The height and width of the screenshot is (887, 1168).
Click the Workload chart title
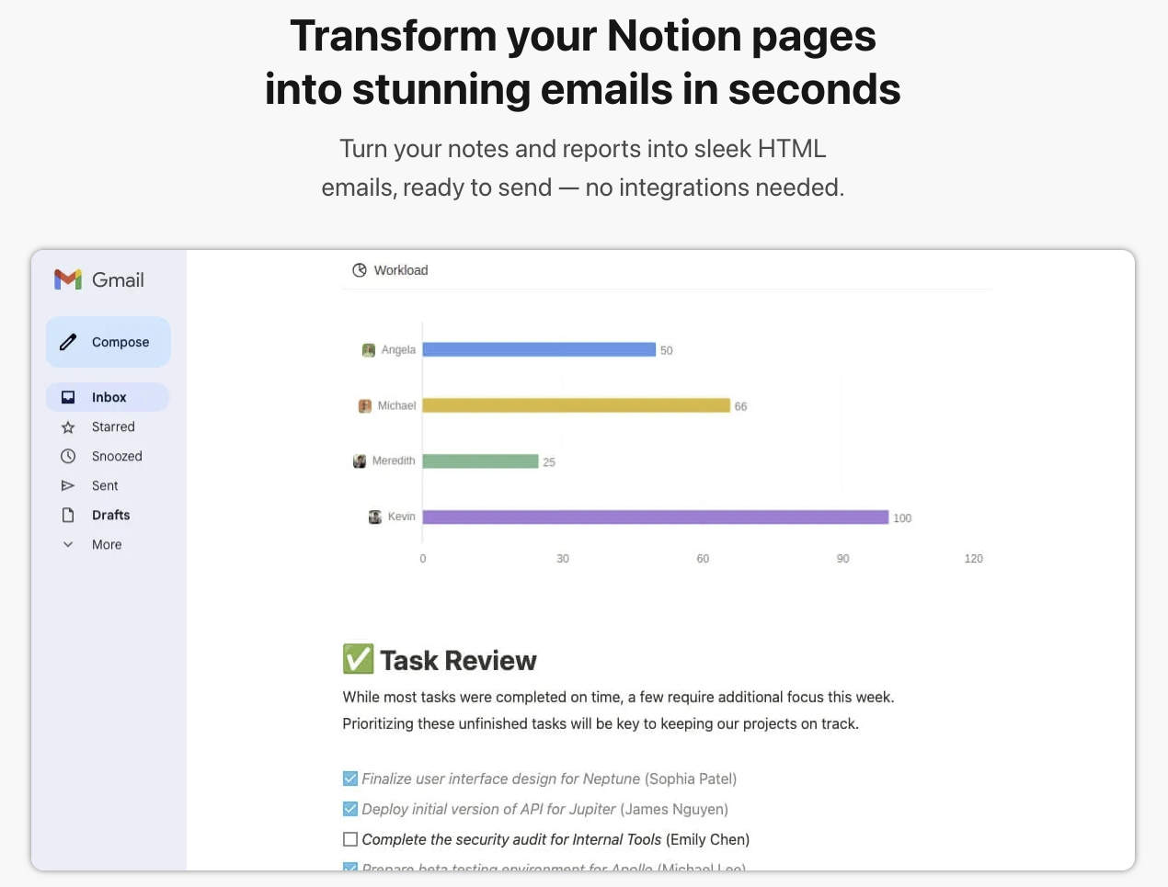coord(401,270)
